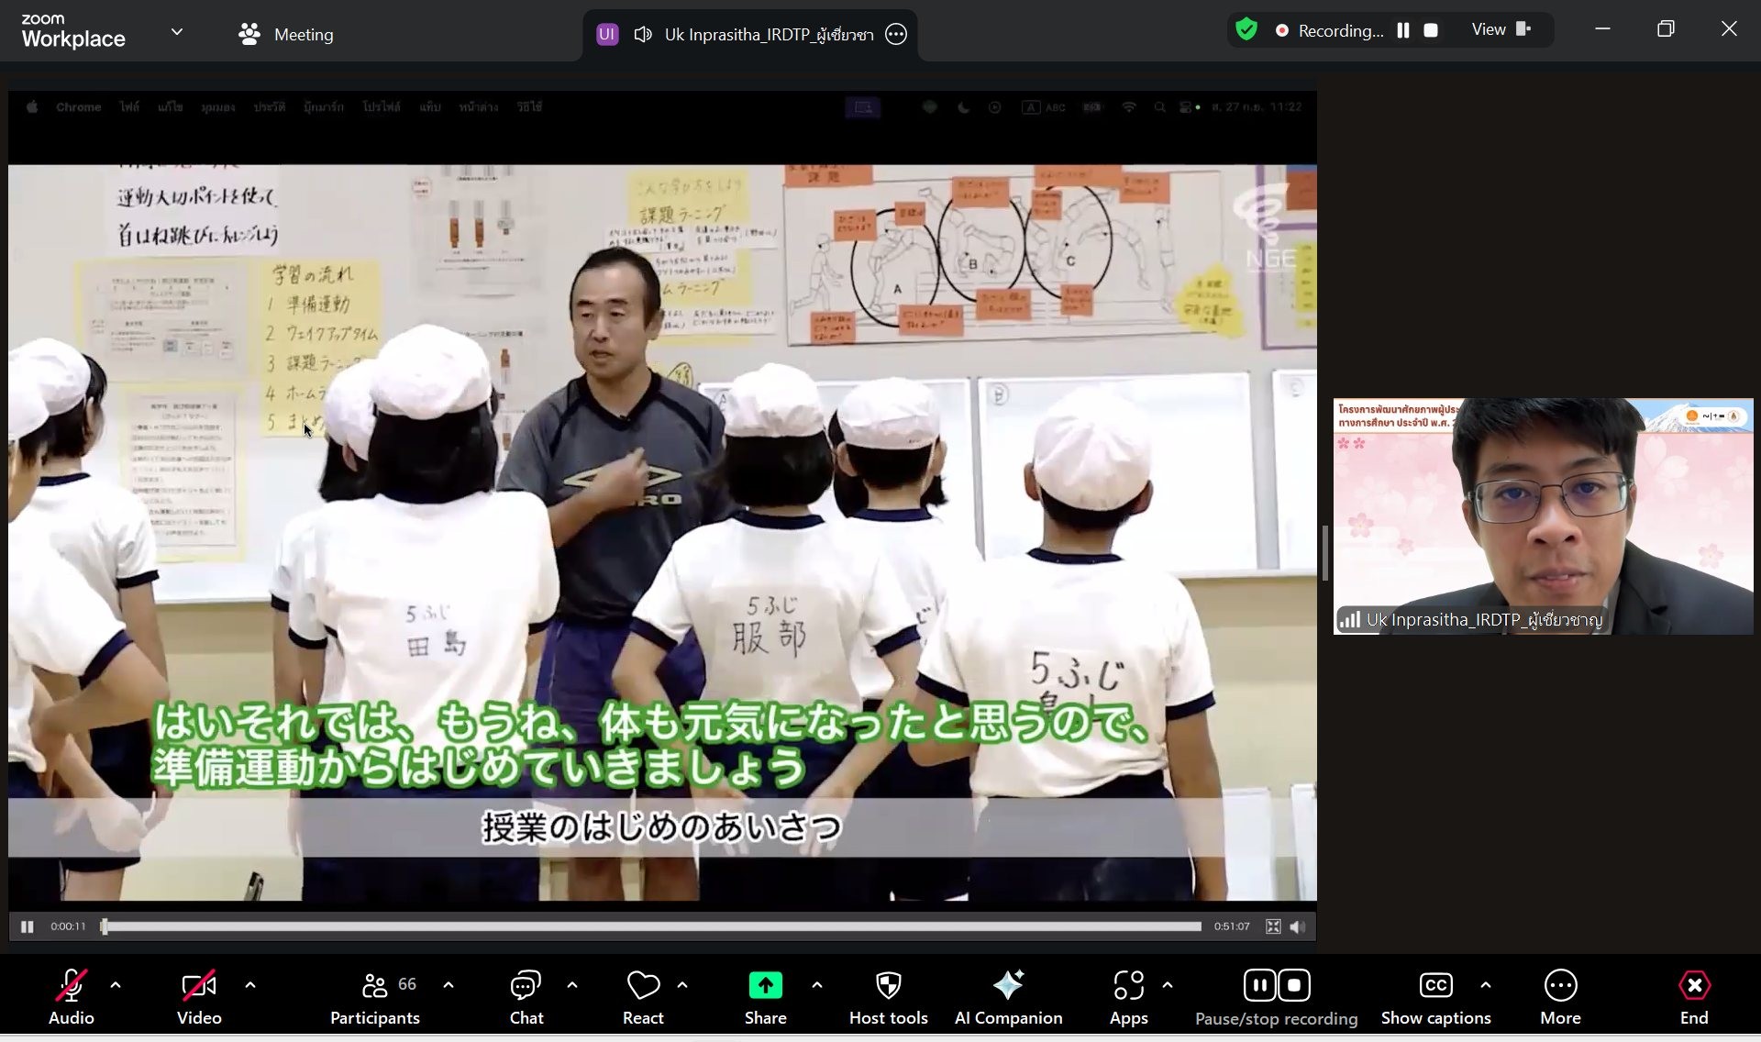
Task: Open the Apps panel
Action: pyautogui.click(x=1128, y=996)
